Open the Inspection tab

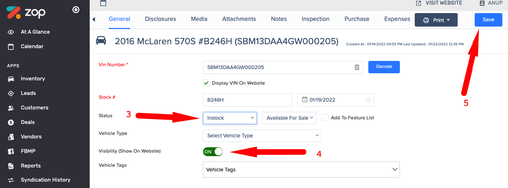[316, 19]
